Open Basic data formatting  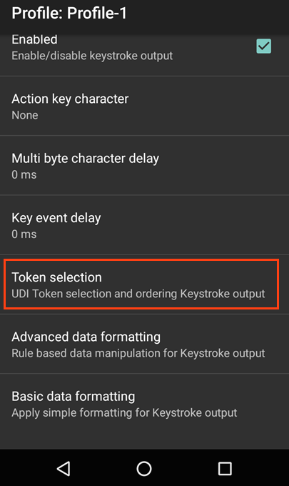(144, 404)
